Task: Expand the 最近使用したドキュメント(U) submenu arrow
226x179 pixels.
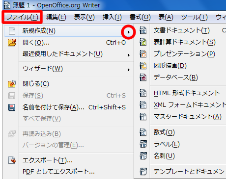Action: pyautogui.click(x=129, y=55)
